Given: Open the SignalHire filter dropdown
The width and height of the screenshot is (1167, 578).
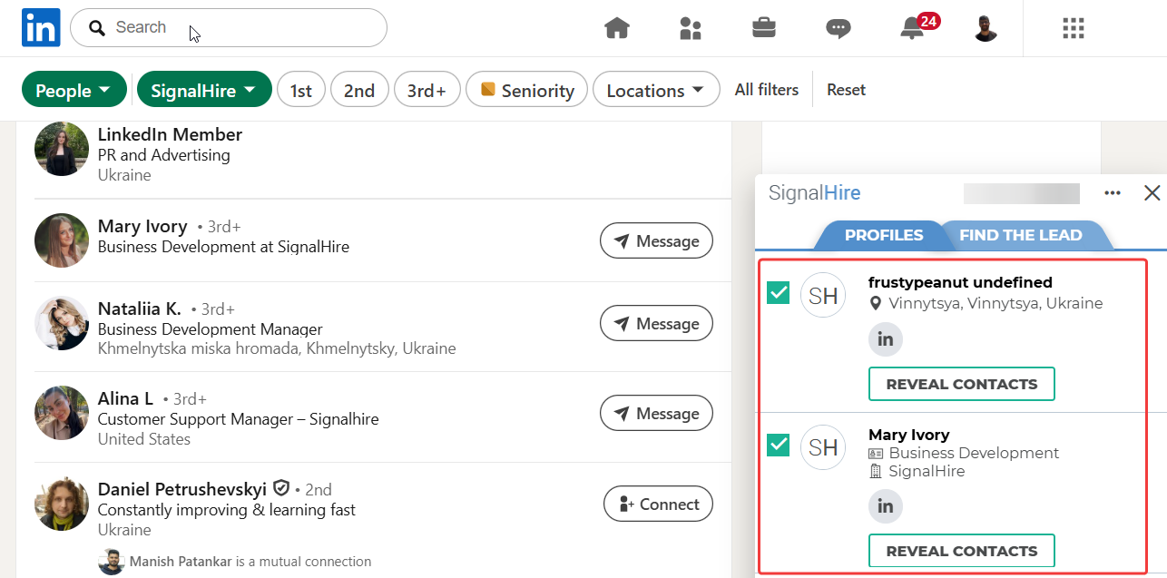Looking at the screenshot, I should click(x=204, y=90).
